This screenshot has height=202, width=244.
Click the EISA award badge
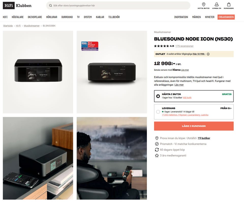(90, 46)
